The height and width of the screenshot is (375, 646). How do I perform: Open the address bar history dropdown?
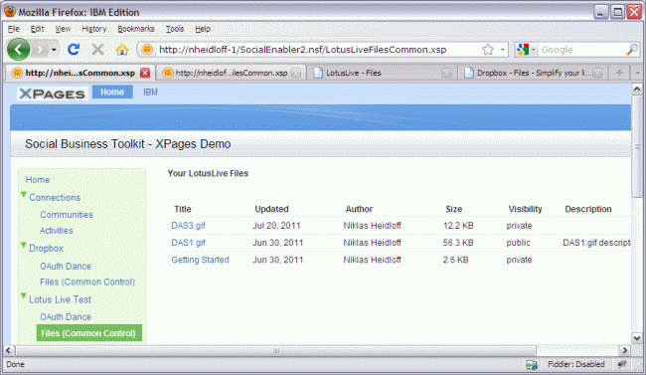pyautogui.click(x=503, y=50)
